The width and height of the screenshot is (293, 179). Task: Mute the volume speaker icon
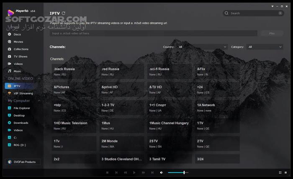[162, 172]
